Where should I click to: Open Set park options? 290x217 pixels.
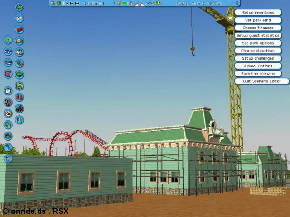pyautogui.click(x=258, y=43)
